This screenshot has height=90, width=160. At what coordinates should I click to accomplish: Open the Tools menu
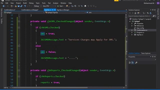tap(44, 3)
